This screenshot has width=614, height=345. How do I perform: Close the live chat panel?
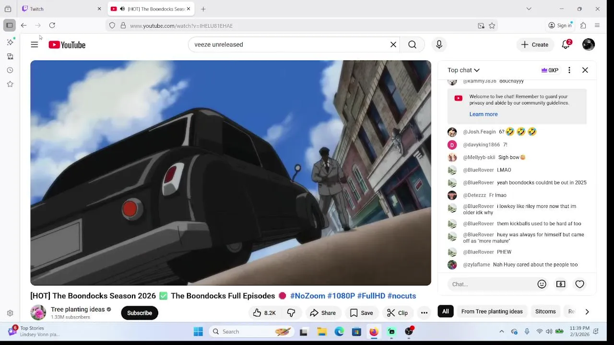[x=585, y=70]
